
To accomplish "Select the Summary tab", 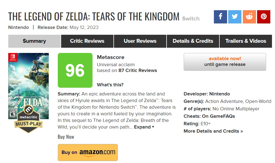I will point(34,41).
